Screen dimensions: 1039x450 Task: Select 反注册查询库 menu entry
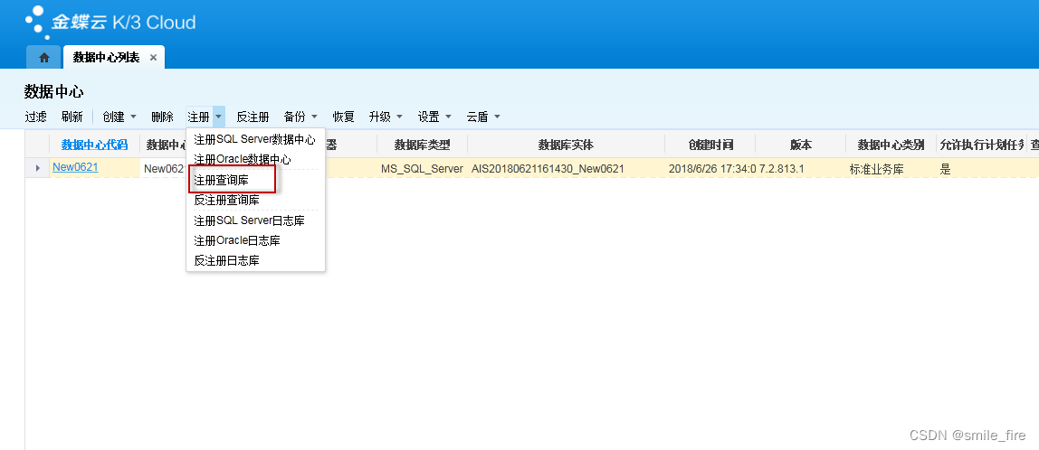tap(255, 200)
